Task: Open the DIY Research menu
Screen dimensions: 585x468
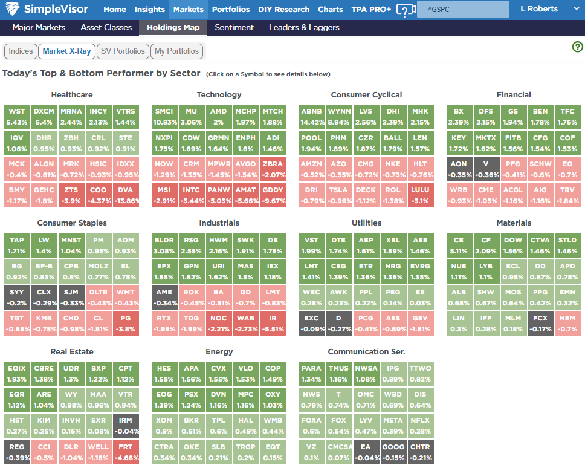Action: (283, 9)
